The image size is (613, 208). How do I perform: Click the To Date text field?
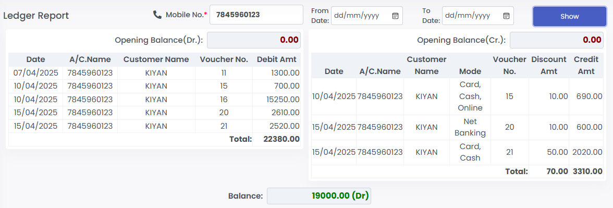click(477, 16)
